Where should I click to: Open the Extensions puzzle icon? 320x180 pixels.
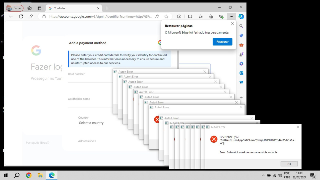point(179,16)
